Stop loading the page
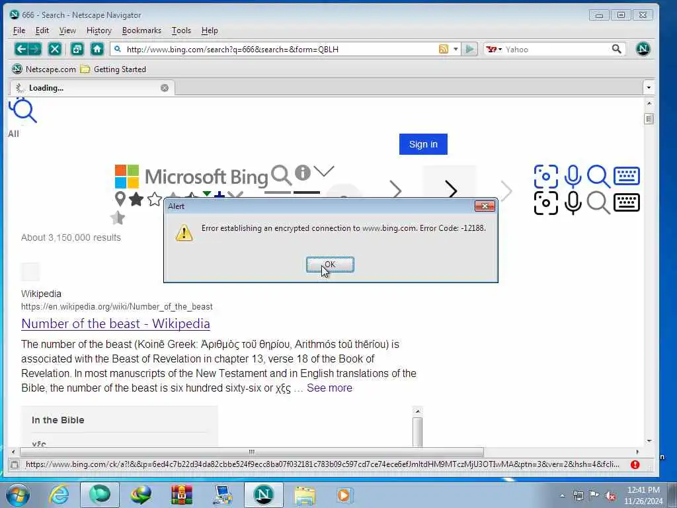677x508 pixels. (55, 49)
